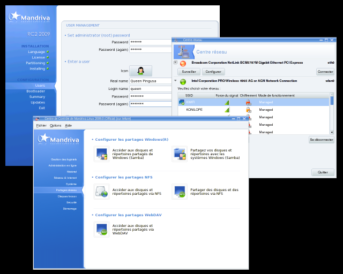Click the Updates step in installer sidebar
The image size is (343, 274).
point(38,102)
